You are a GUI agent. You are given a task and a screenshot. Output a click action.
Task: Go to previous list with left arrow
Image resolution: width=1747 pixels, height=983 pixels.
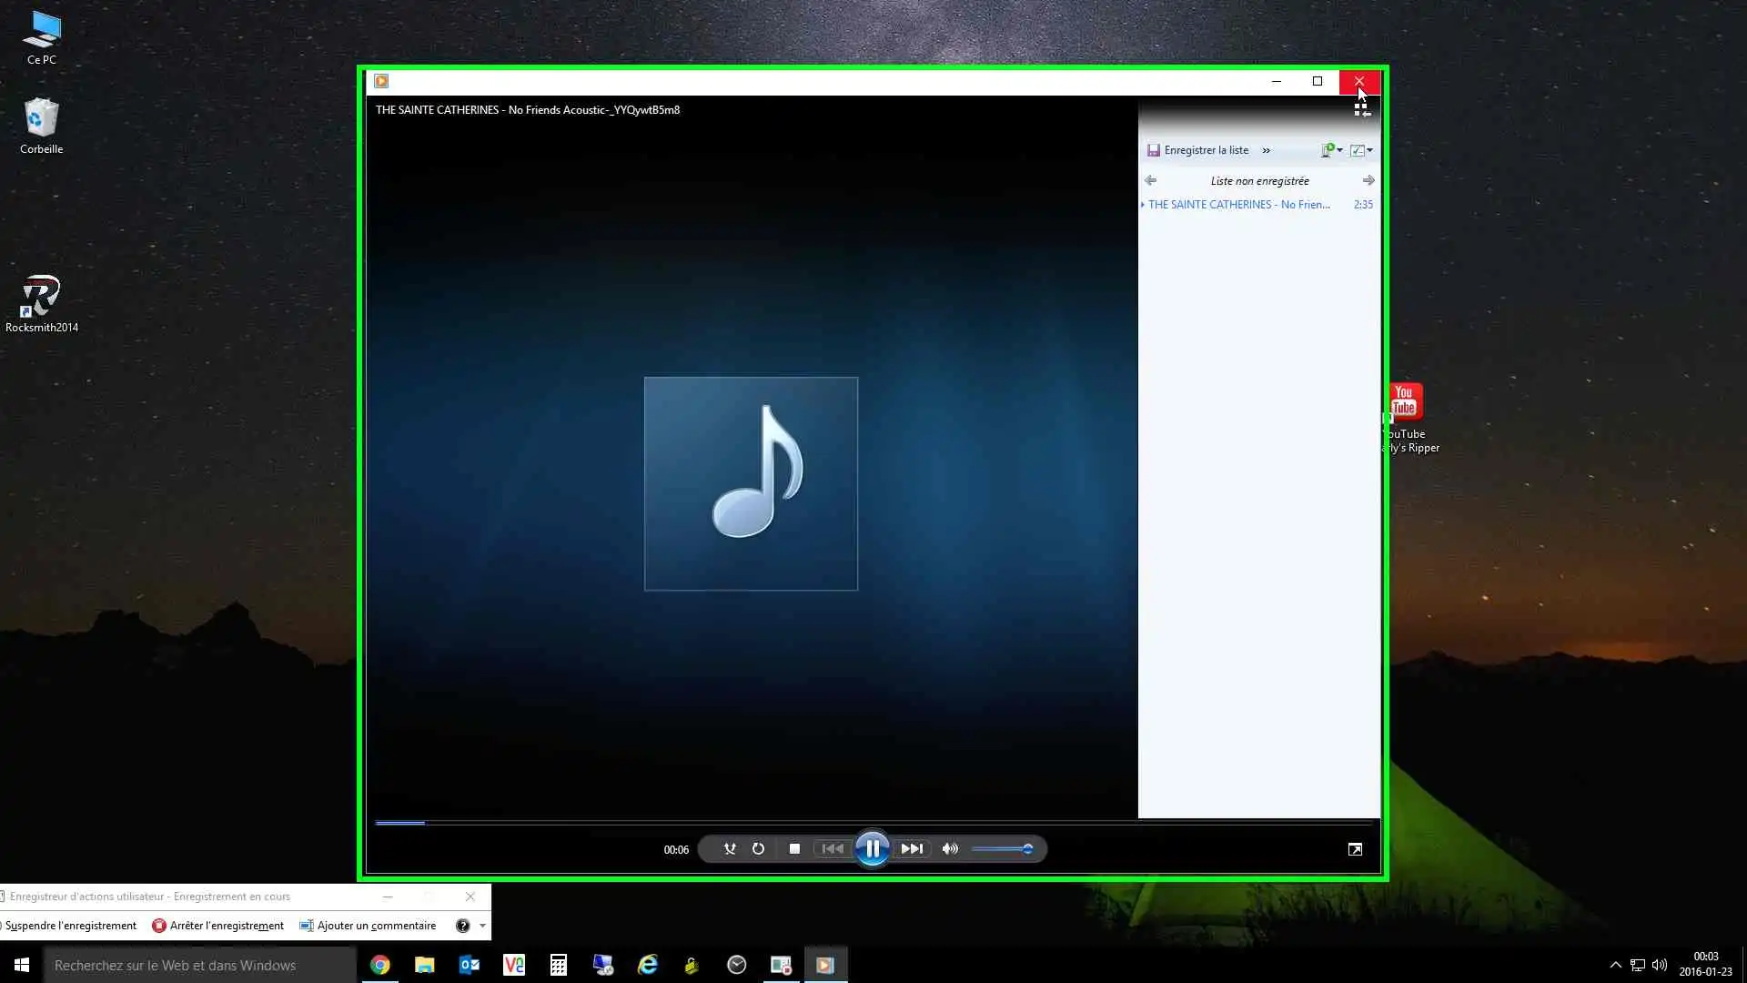coord(1150,180)
